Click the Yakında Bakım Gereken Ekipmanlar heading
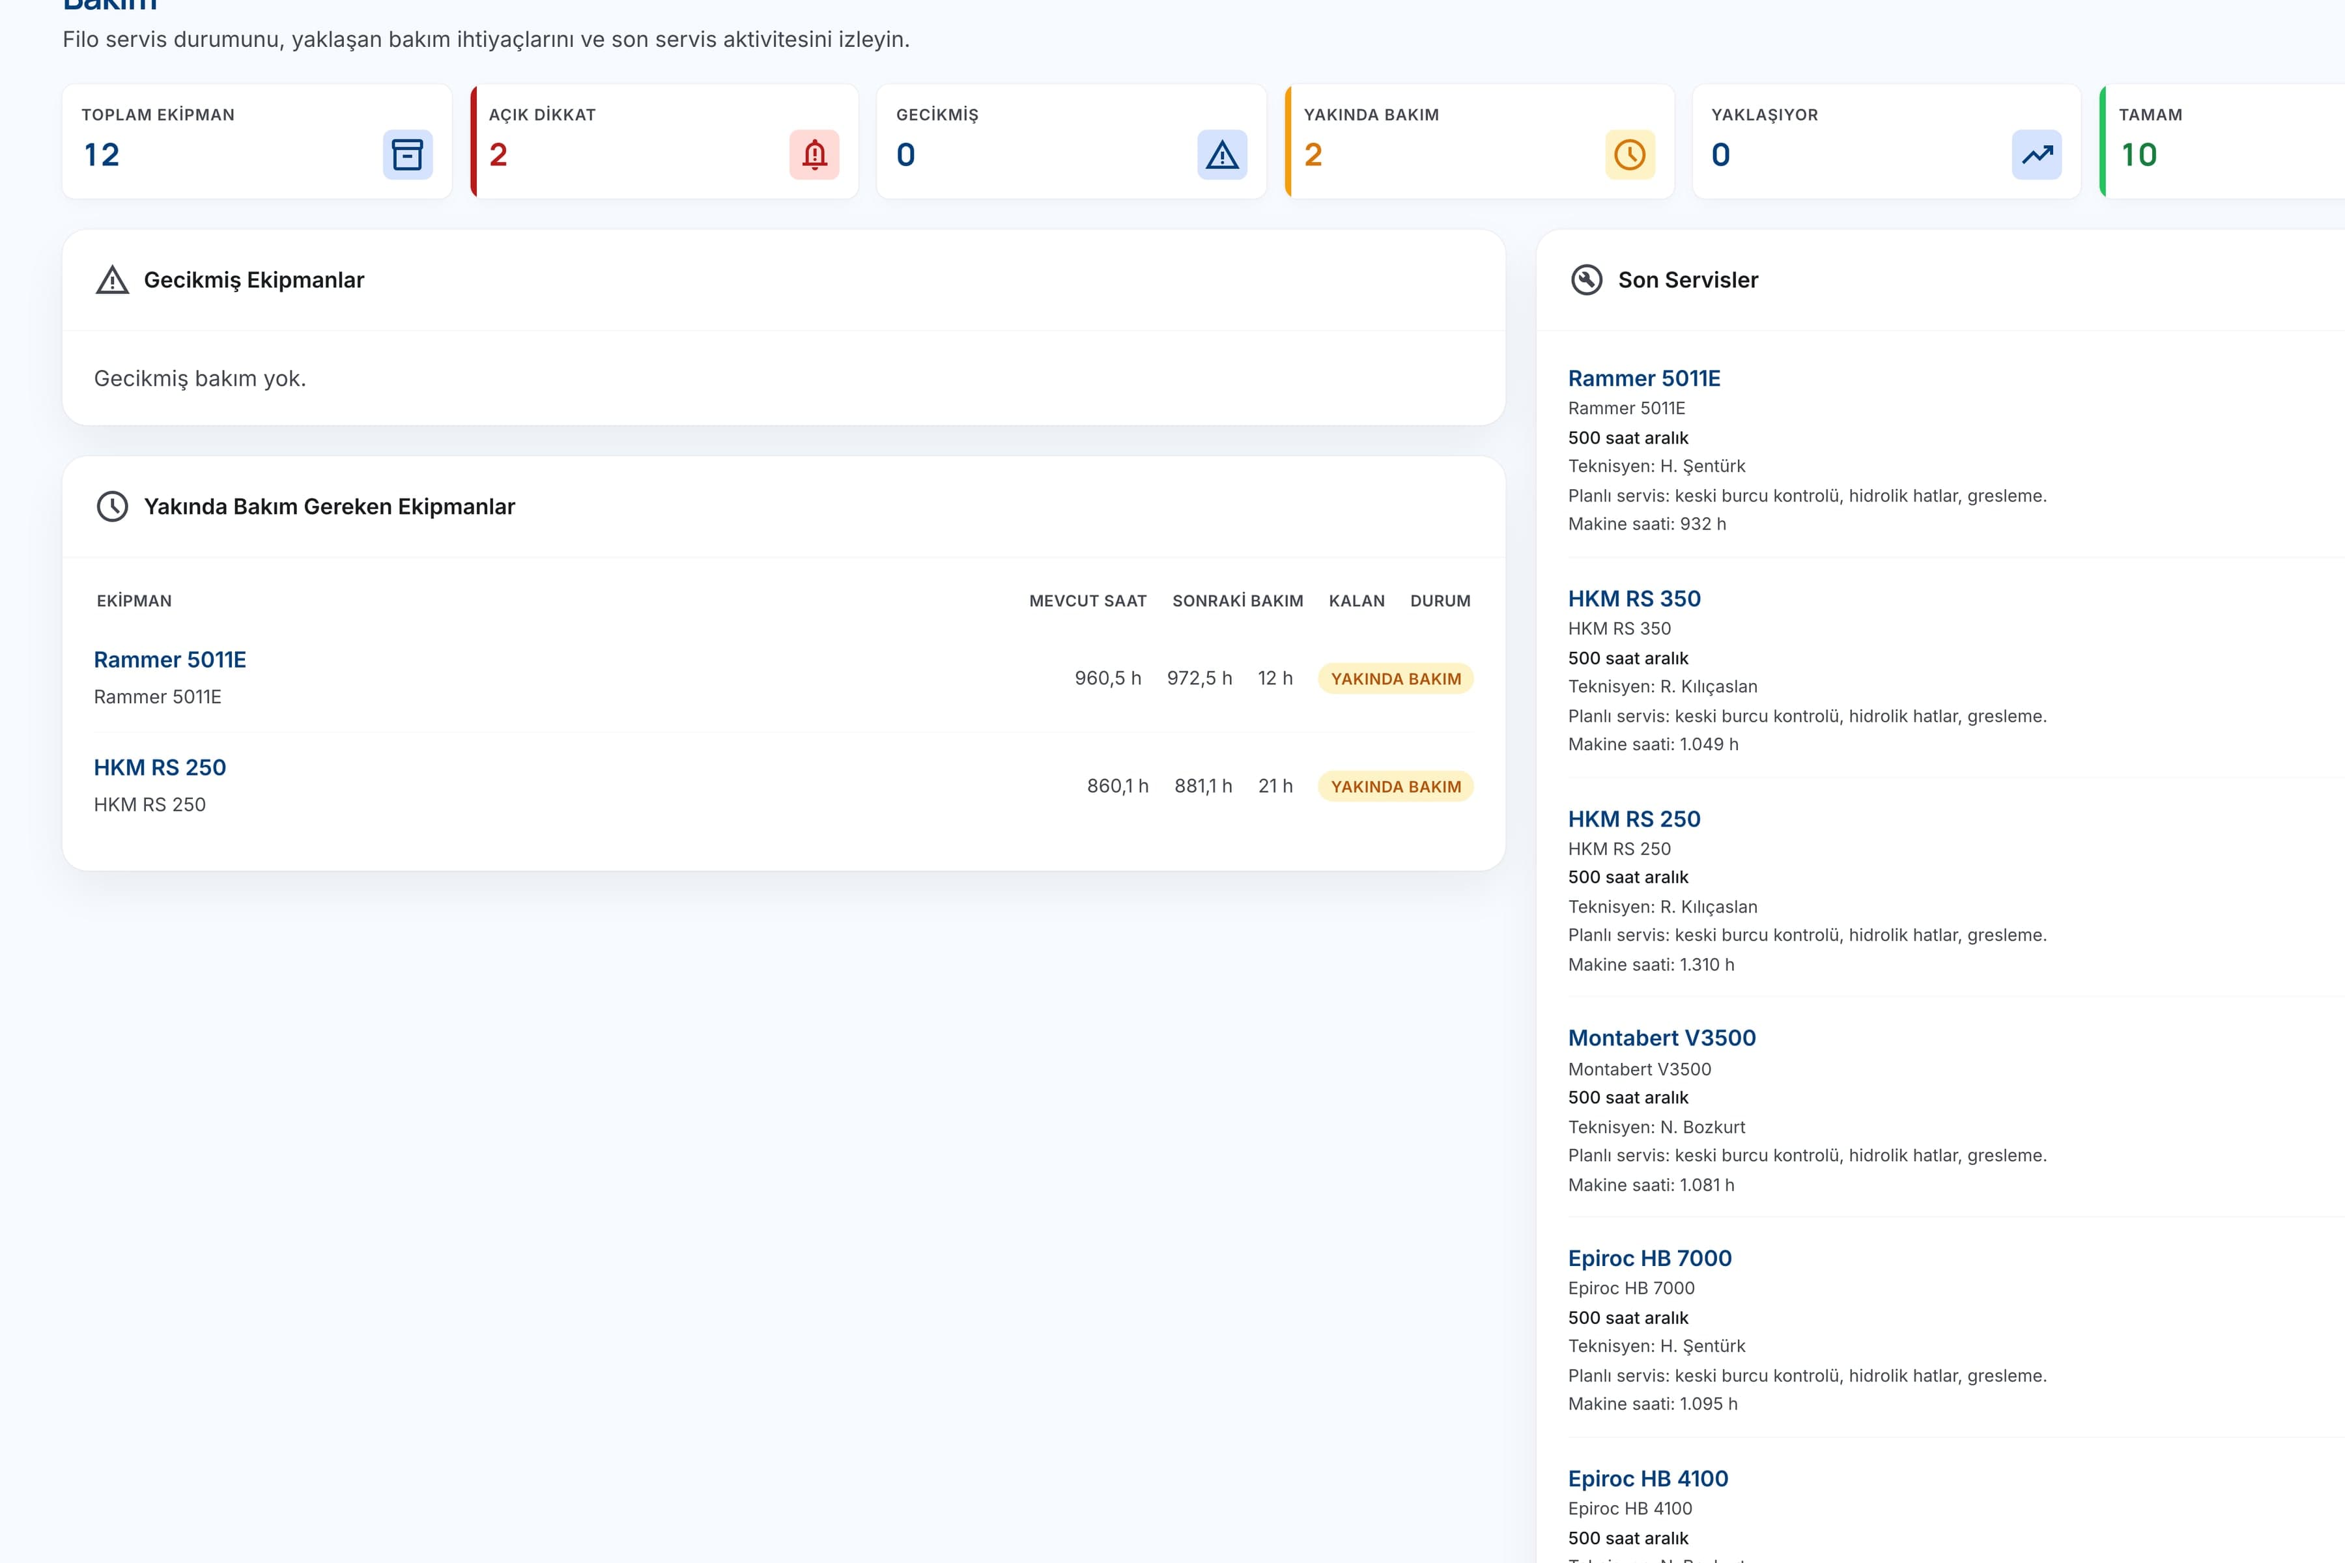Viewport: 2345px width, 1563px height. (330, 507)
